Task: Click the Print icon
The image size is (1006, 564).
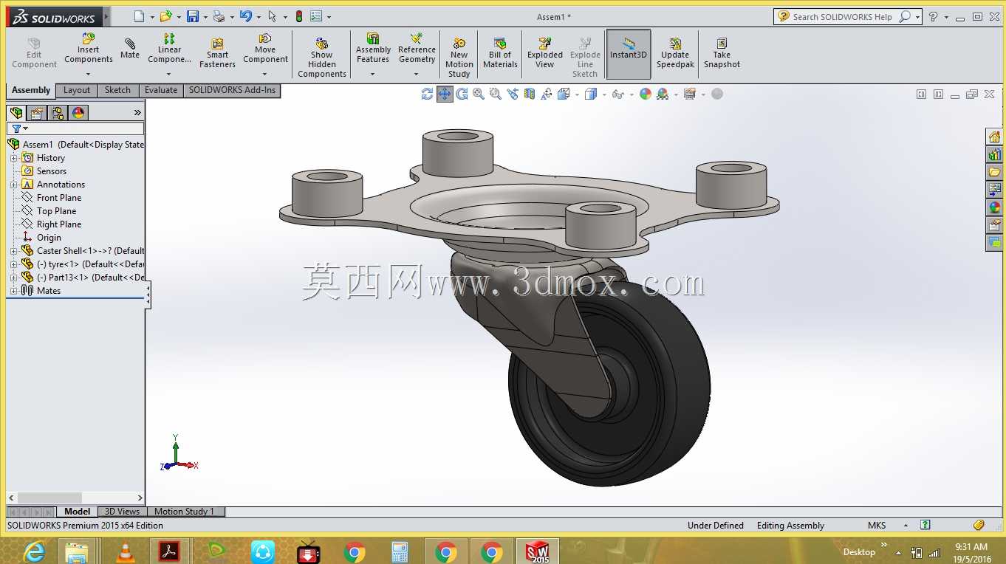Action: tap(219, 16)
